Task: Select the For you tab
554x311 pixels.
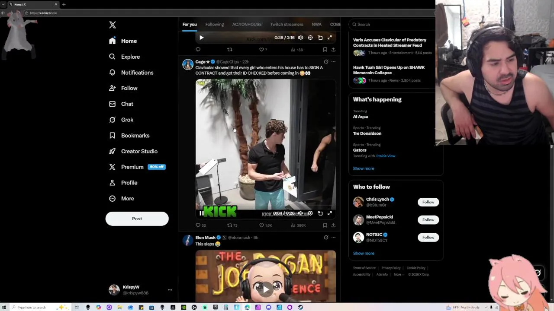Action: pyautogui.click(x=190, y=25)
